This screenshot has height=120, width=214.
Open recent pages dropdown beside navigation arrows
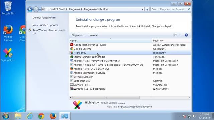click(40, 9)
